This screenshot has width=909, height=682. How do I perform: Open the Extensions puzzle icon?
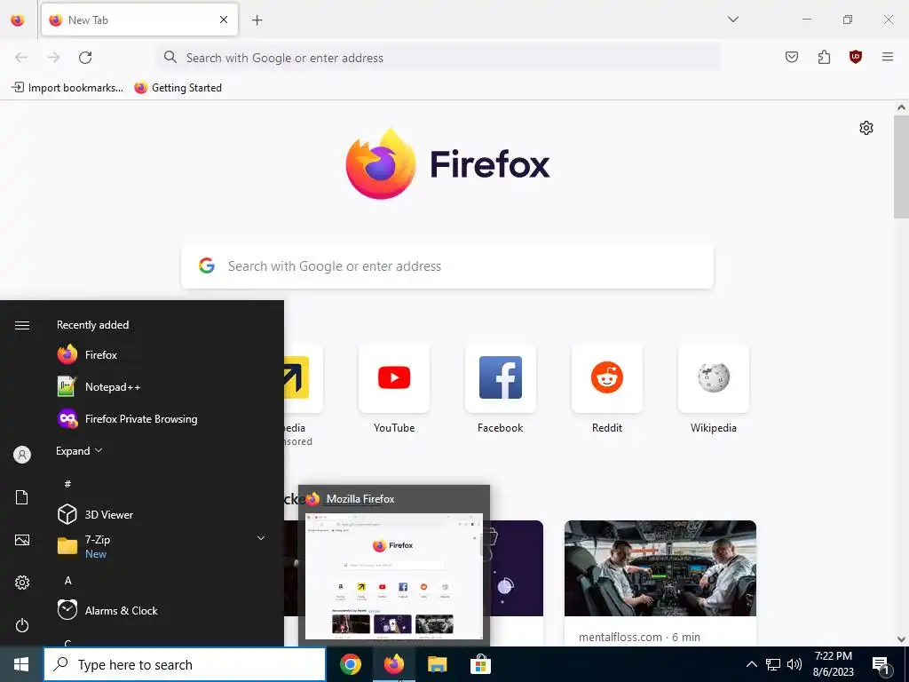tap(824, 57)
